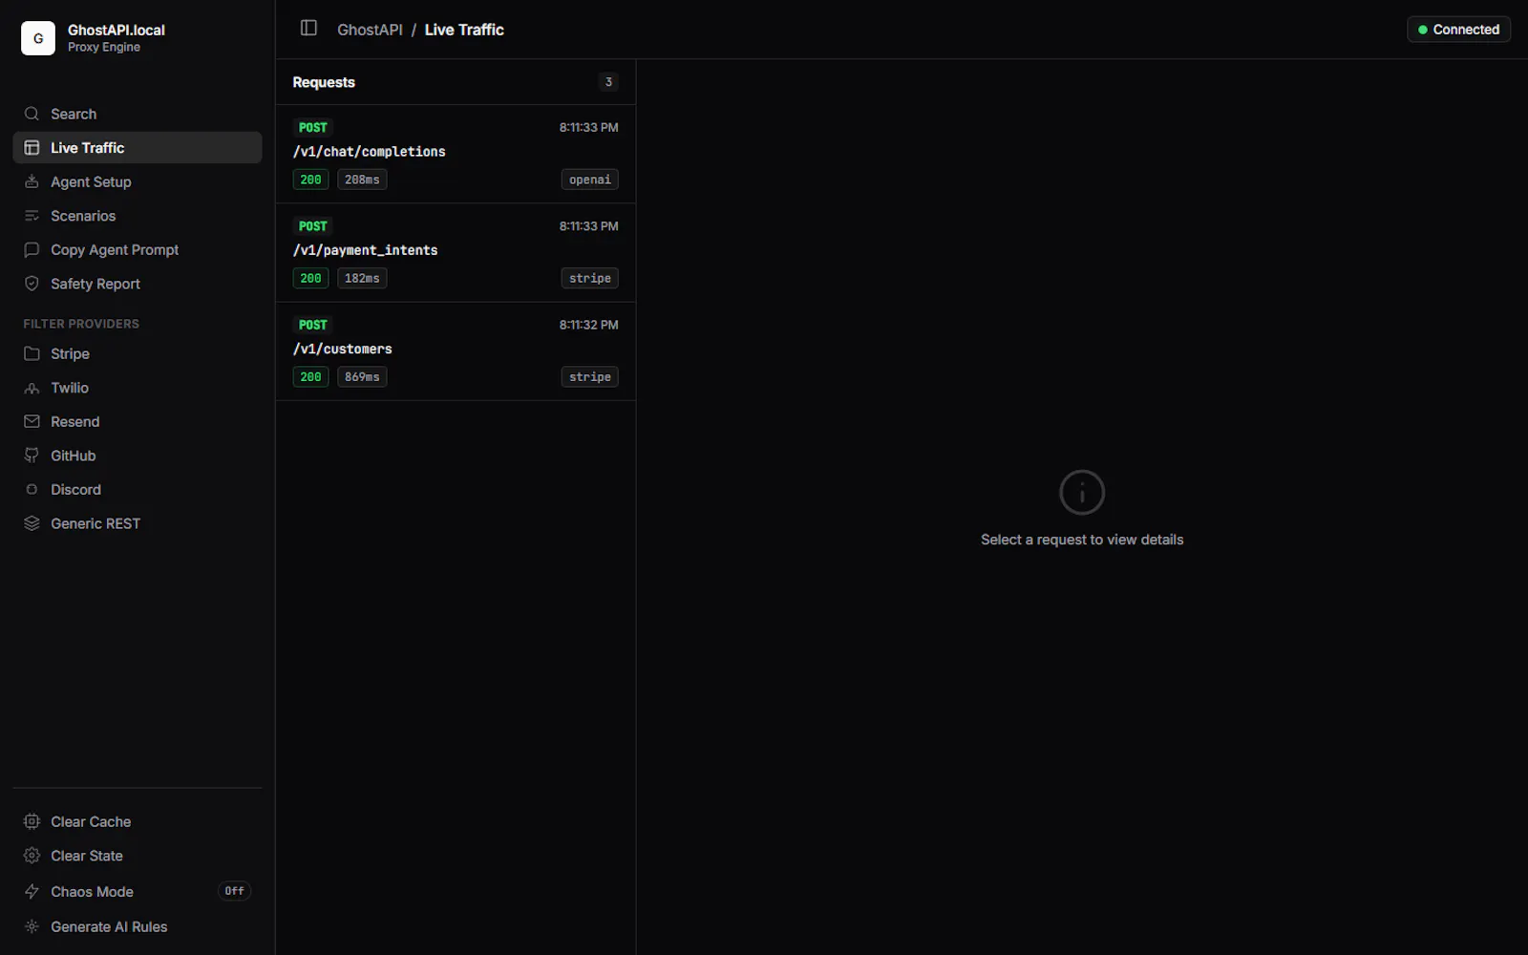Click the Connected status badge

[1458, 30]
